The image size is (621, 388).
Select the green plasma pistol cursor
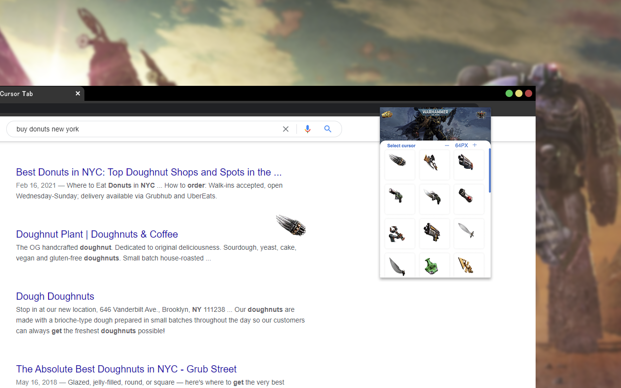point(399,199)
